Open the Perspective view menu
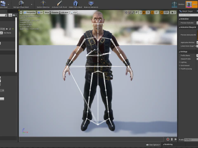The image size is (198, 148). tap(30, 12)
